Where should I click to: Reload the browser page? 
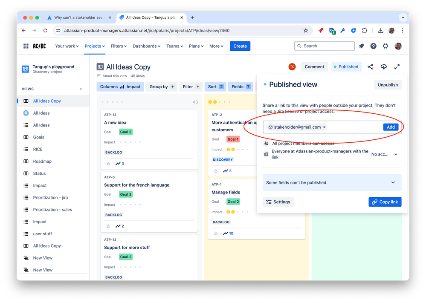pos(45,30)
